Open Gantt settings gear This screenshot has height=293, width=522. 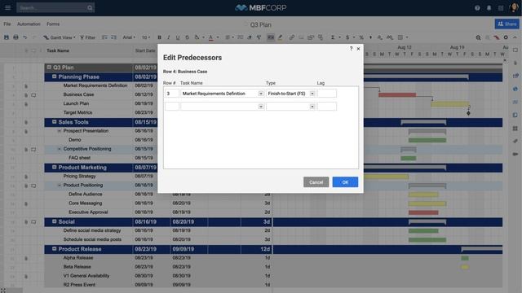(x=506, y=37)
